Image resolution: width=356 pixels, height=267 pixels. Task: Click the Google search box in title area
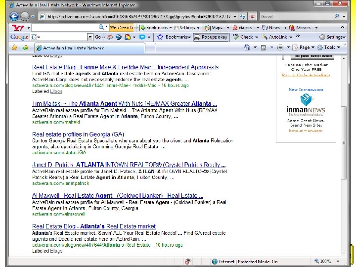pyautogui.click(x=296, y=16)
